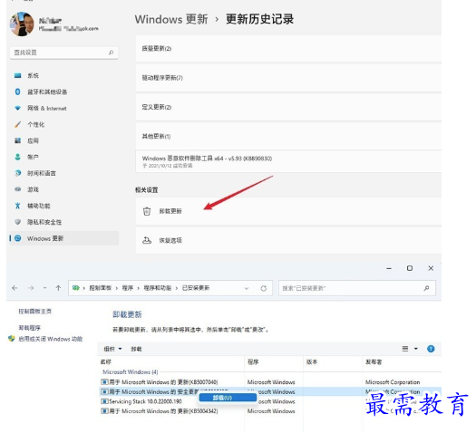Open 控制面板主页 link
The width and height of the screenshot is (476, 433).
coord(35,312)
